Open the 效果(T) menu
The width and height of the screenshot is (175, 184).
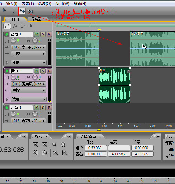[28, 4]
